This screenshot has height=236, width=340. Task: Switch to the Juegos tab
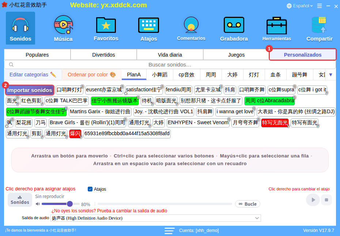click(x=236, y=55)
